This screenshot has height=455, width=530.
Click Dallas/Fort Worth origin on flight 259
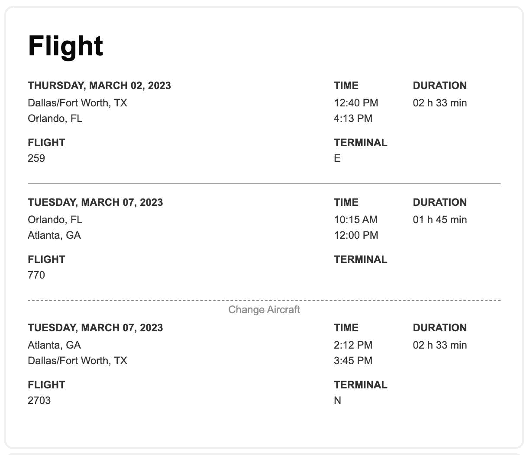pos(78,103)
